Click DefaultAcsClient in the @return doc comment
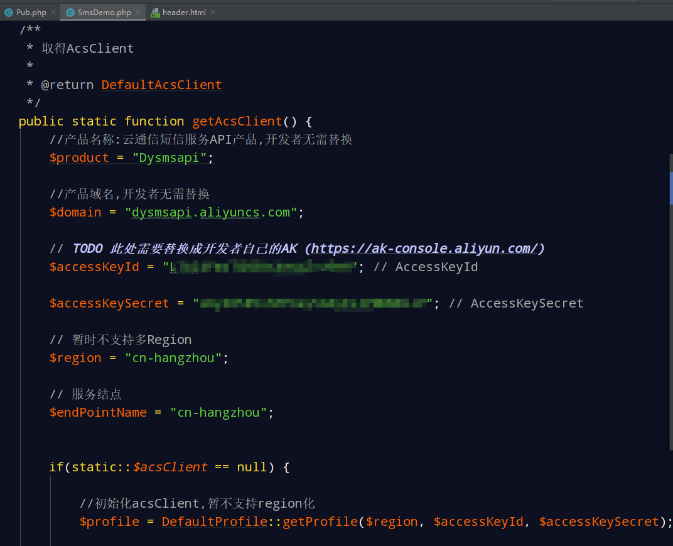Viewport: 673px width, 546px height. [x=161, y=85]
